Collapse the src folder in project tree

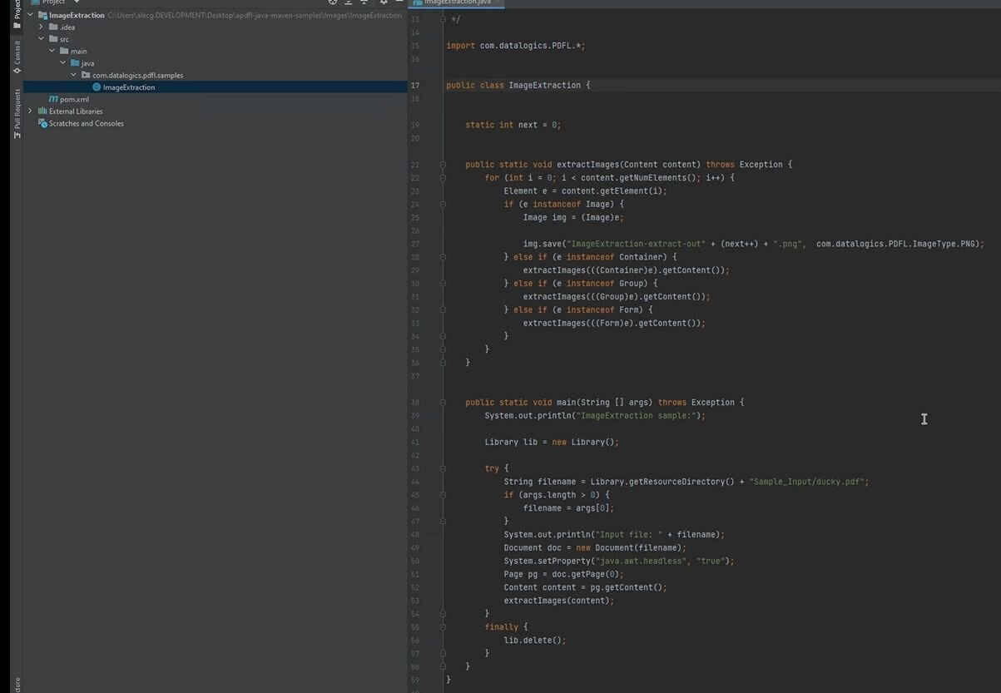point(41,39)
